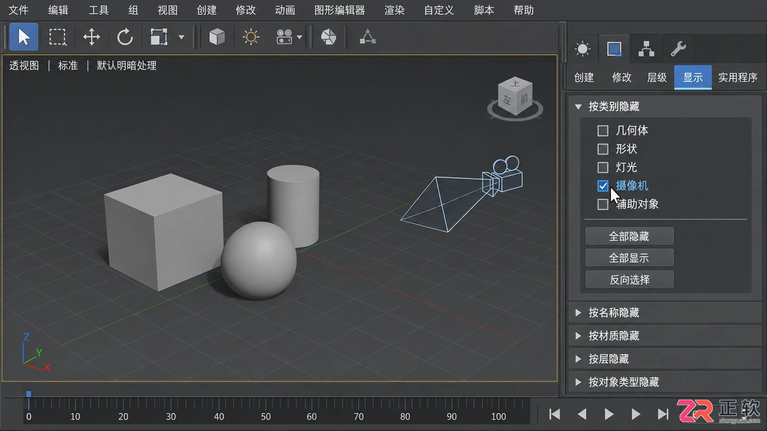
Task: Click the 全部隐藏 button
Action: point(630,236)
